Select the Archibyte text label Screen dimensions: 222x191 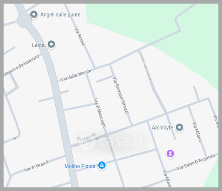tap(162, 128)
